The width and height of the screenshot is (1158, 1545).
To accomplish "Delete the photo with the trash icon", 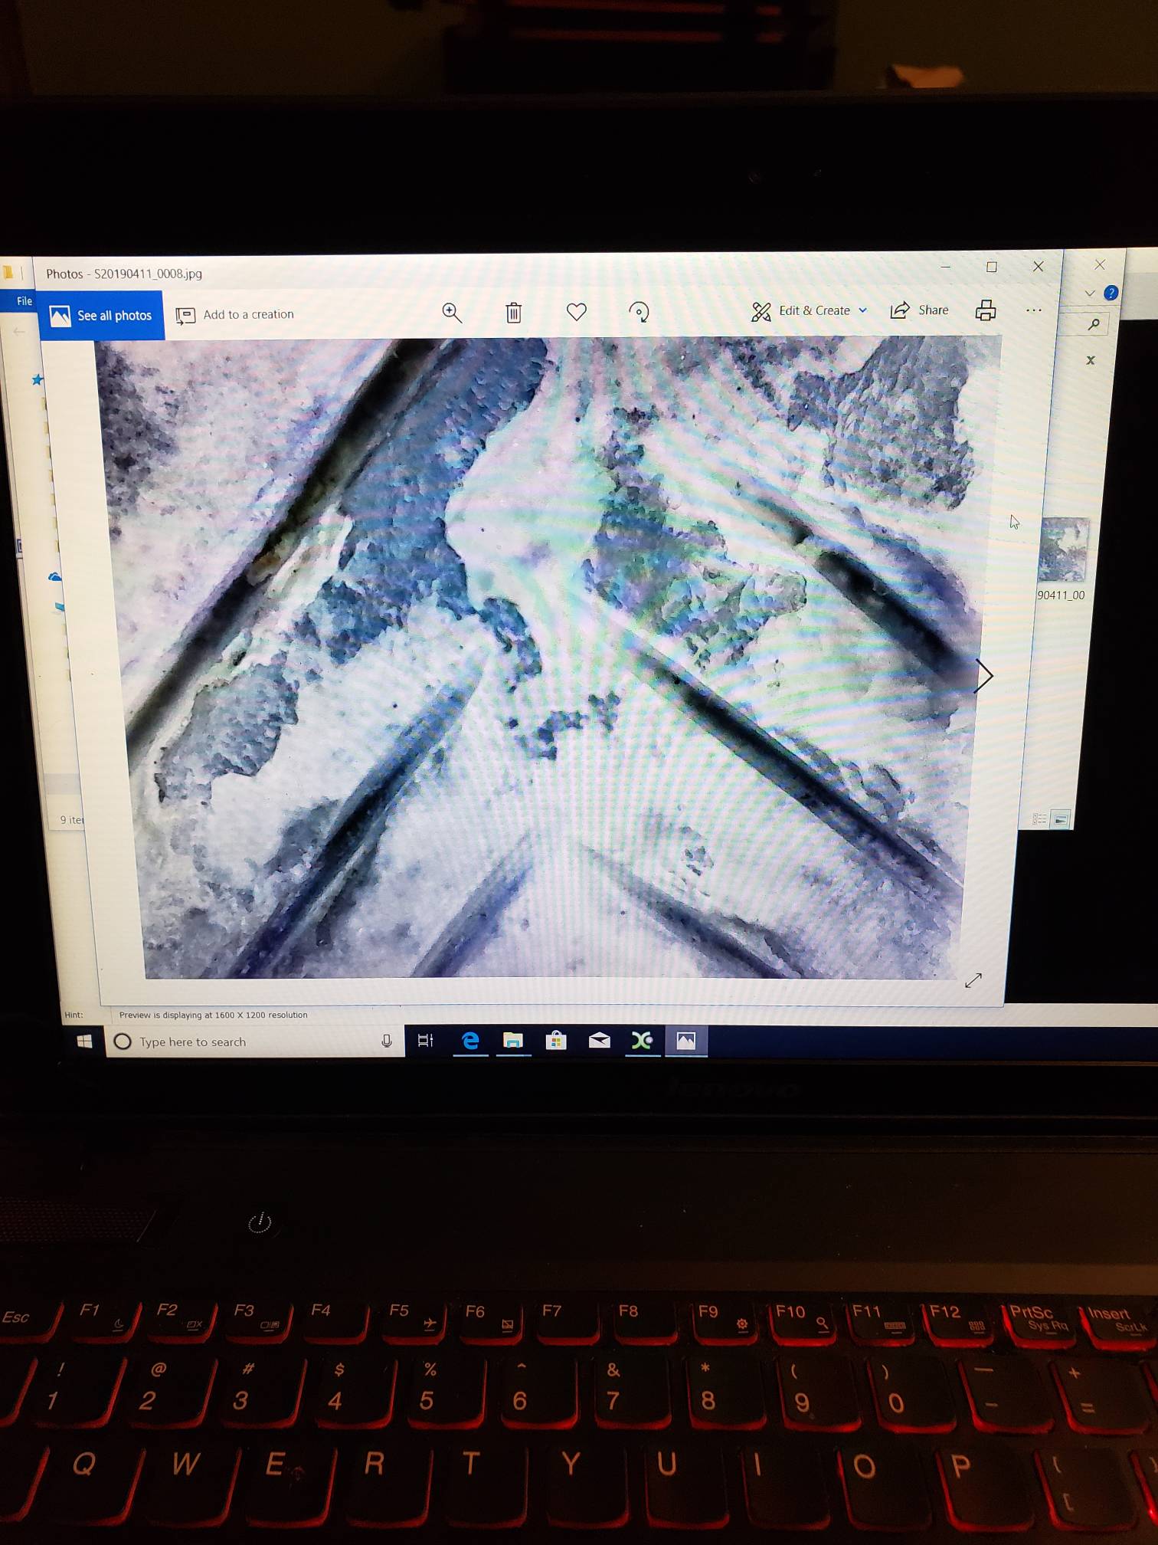I will click(x=514, y=312).
